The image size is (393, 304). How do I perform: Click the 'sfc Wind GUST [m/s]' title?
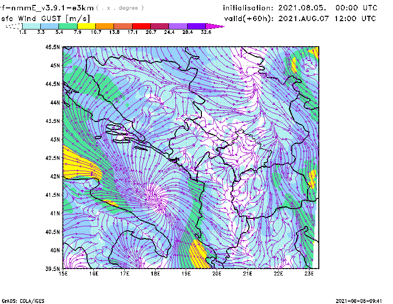(x=45, y=19)
